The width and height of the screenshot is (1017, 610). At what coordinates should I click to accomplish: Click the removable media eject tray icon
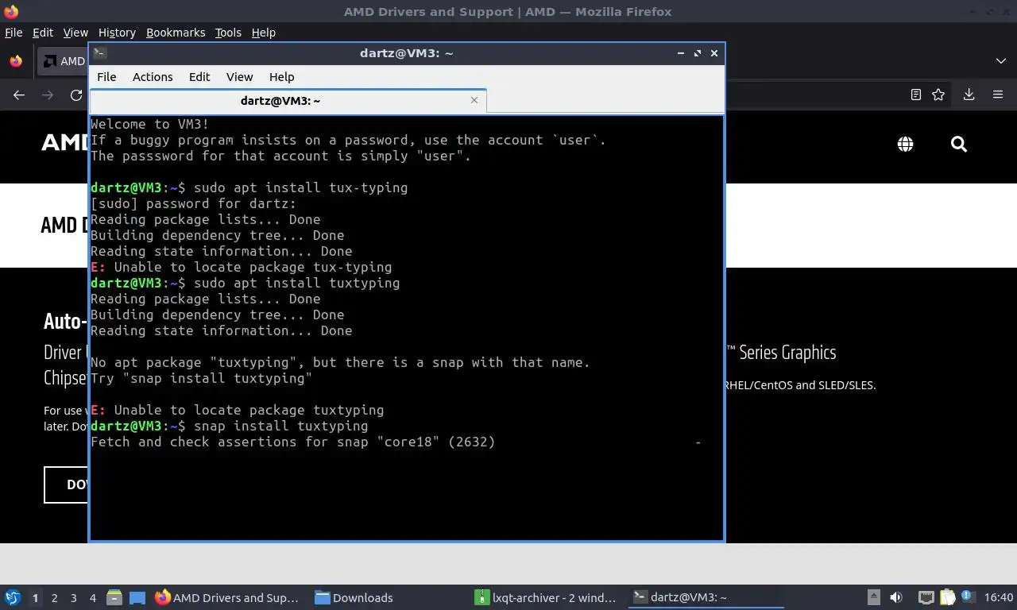pyautogui.click(x=873, y=597)
